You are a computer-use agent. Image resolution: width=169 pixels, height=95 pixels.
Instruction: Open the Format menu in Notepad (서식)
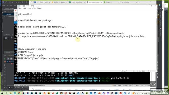tap(29, 8)
